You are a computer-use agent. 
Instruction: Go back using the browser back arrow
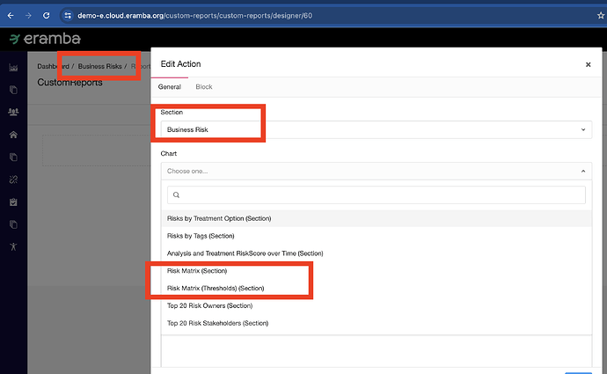pos(11,16)
